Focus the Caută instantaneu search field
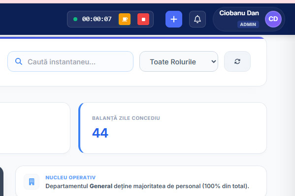 tap(70, 61)
